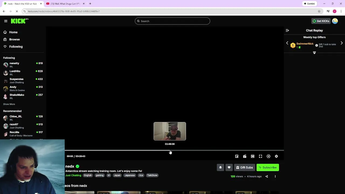Image resolution: width=345 pixels, height=194 pixels.
Task: Click the Gift Subs button
Action: (244, 168)
